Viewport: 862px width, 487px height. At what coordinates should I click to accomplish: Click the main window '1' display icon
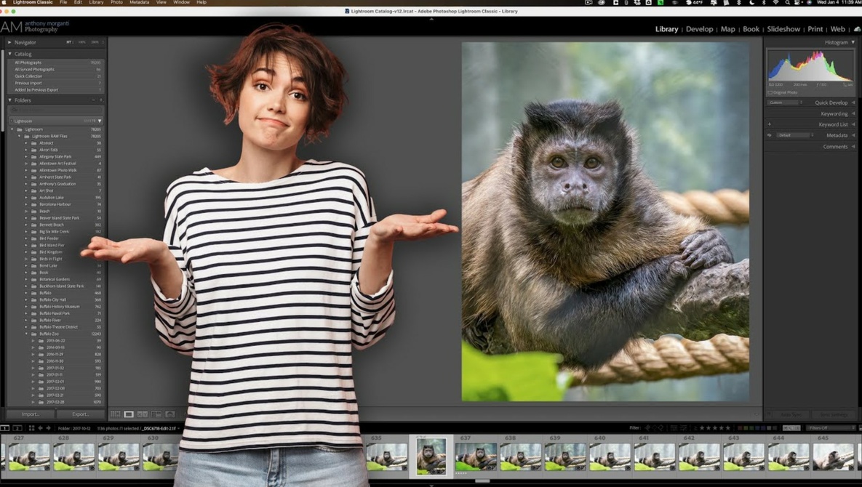[x=5, y=427]
